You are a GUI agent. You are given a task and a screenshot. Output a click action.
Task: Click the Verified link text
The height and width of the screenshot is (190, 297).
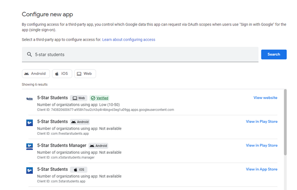[102, 98]
